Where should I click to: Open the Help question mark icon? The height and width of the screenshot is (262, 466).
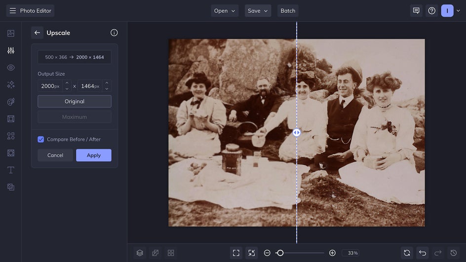point(431,11)
